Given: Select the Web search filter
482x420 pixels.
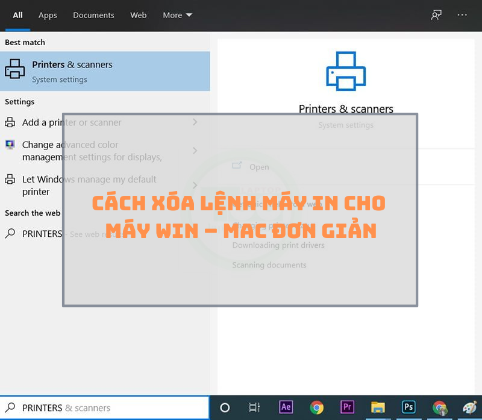Looking at the screenshot, I should tap(138, 15).
